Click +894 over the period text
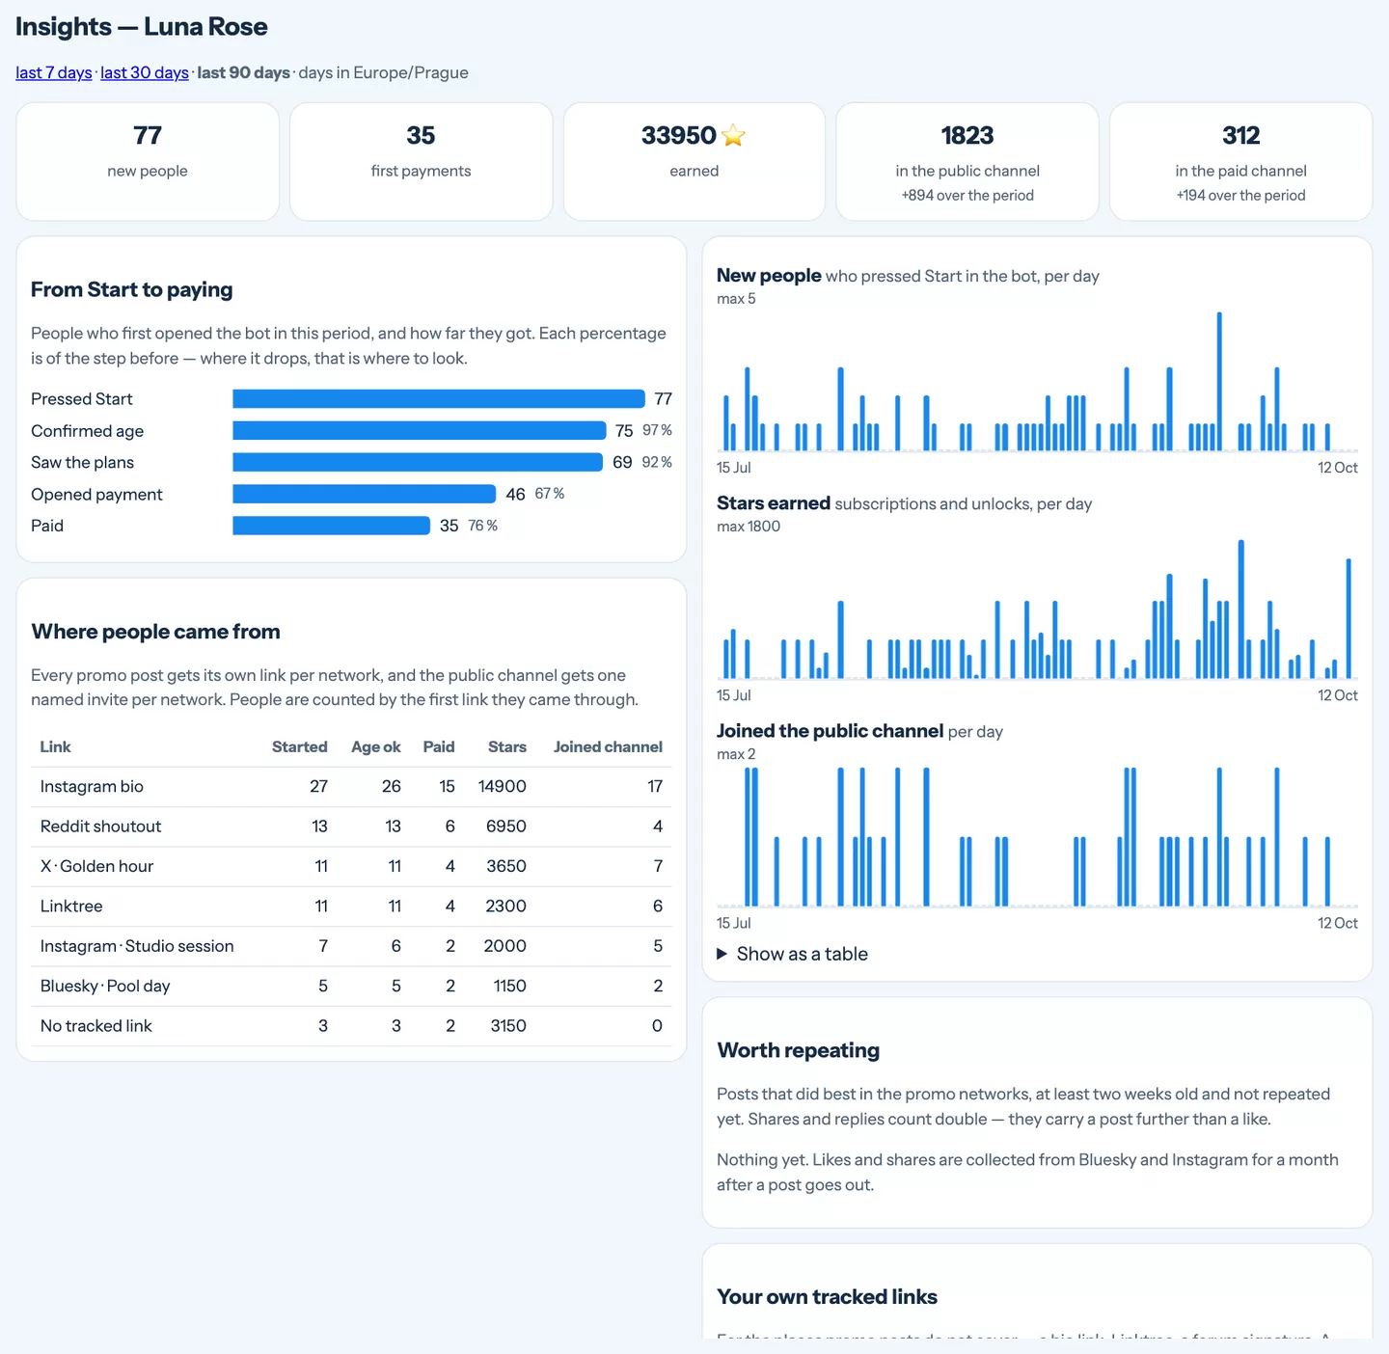Screen dimensions: 1389x1354 (x=967, y=196)
